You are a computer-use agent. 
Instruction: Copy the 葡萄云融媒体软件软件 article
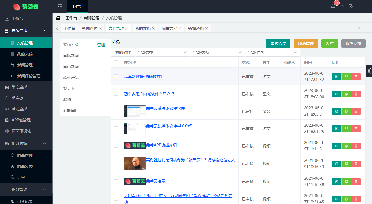pos(346,111)
